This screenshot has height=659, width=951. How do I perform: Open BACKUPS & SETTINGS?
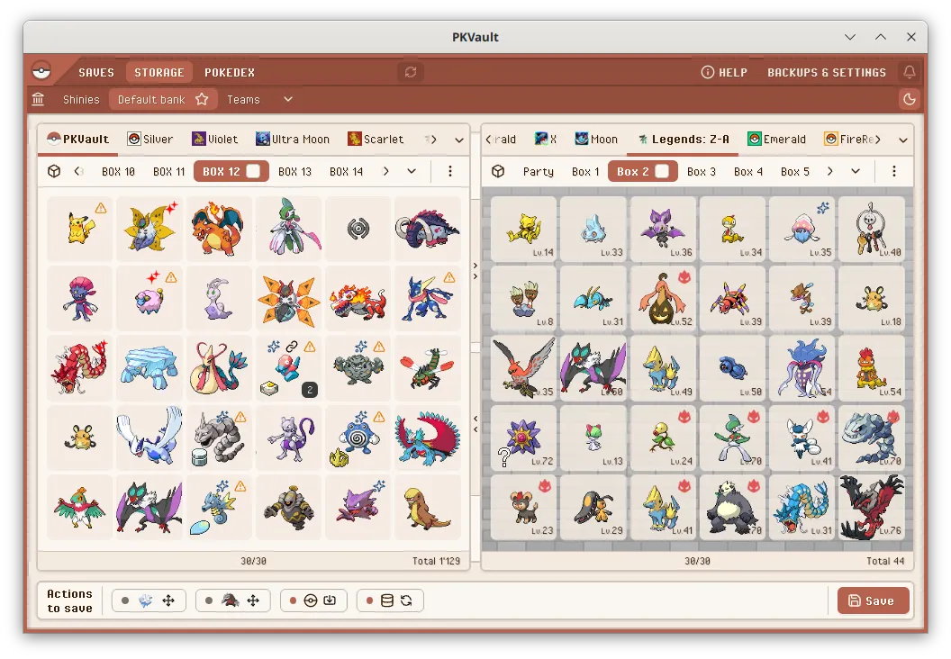click(827, 72)
